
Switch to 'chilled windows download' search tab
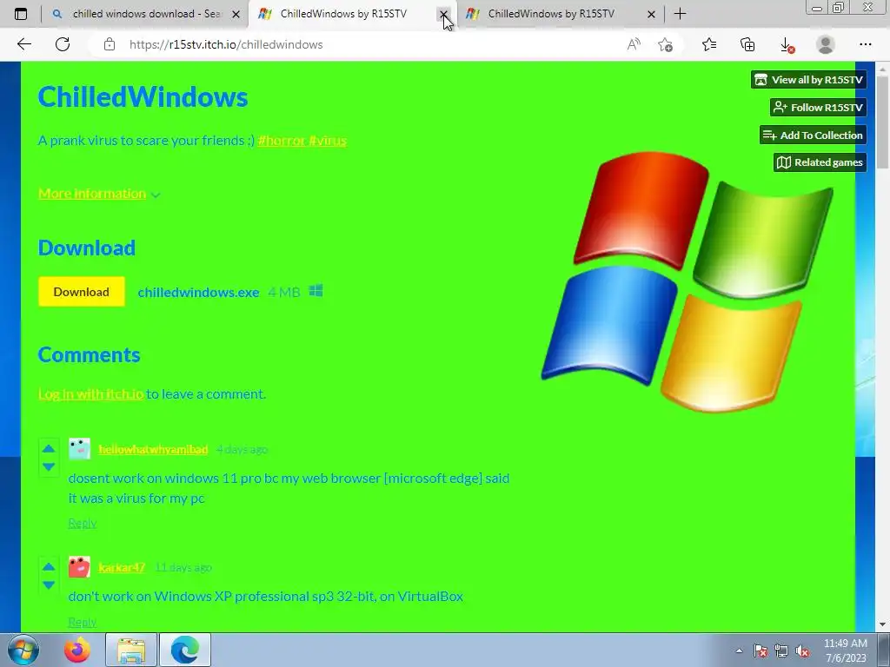pyautogui.click(x=147, y=14)
